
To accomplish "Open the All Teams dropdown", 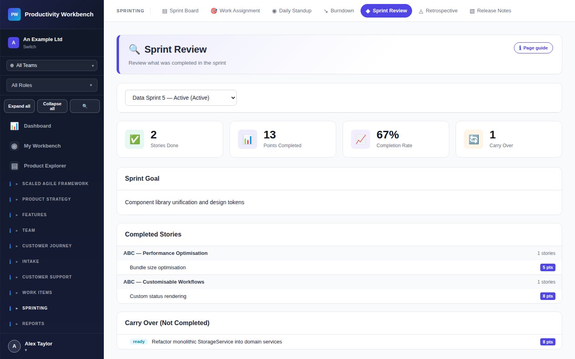I will coord(52,65).
